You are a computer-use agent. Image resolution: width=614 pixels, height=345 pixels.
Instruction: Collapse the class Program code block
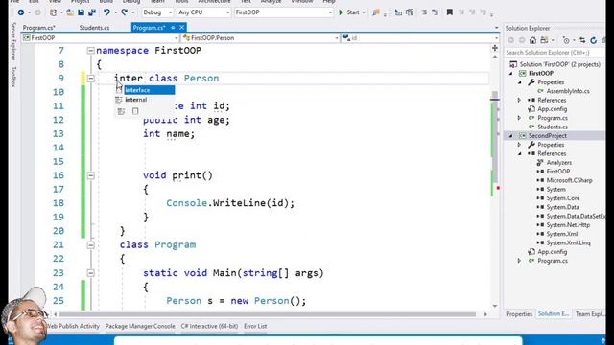pyautogui.click(x=90, y=245)
